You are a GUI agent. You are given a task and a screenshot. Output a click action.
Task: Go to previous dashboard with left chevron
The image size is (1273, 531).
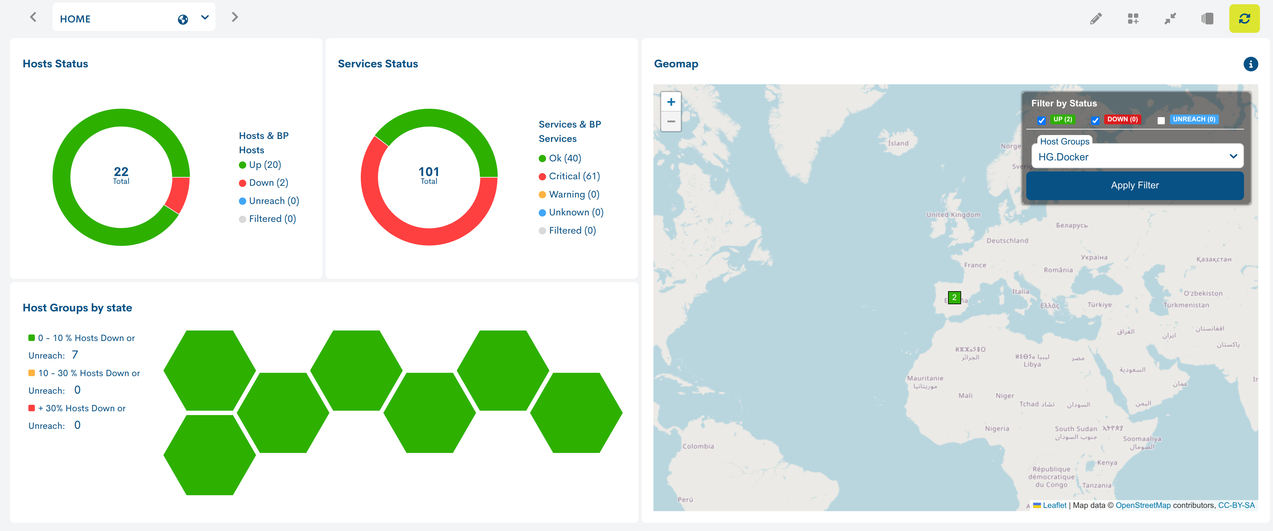pos(33,17)
